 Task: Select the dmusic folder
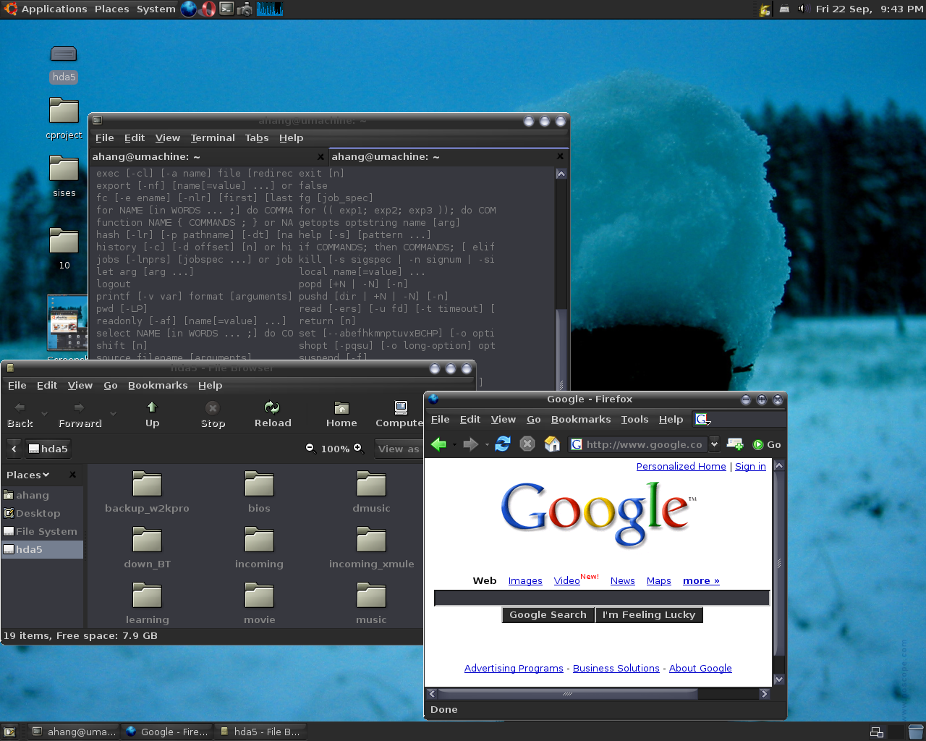click(x=371, y=492)
